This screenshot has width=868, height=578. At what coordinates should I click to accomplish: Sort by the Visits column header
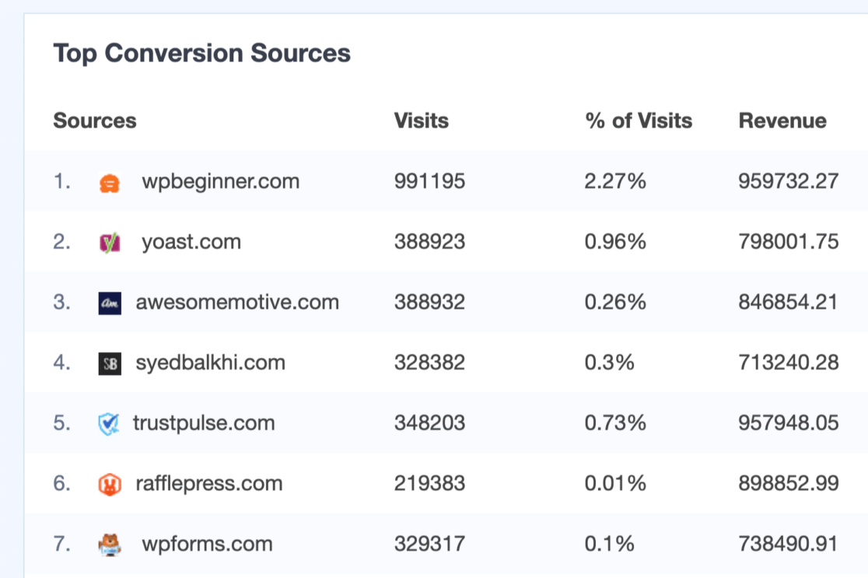421,121
